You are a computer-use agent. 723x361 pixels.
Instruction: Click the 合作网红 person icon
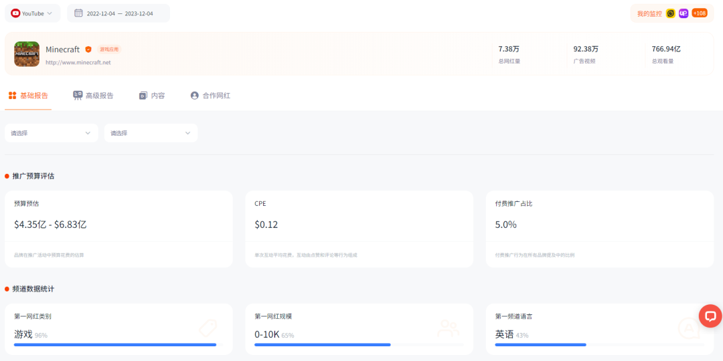[x=195, y=96]
